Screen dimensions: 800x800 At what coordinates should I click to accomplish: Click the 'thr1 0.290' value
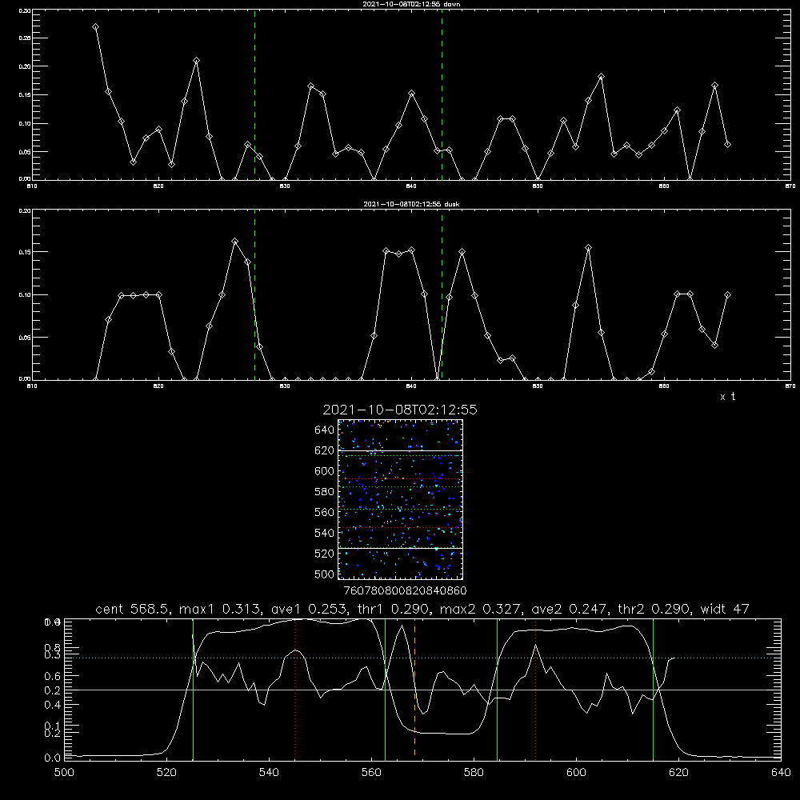coord(395,609)
